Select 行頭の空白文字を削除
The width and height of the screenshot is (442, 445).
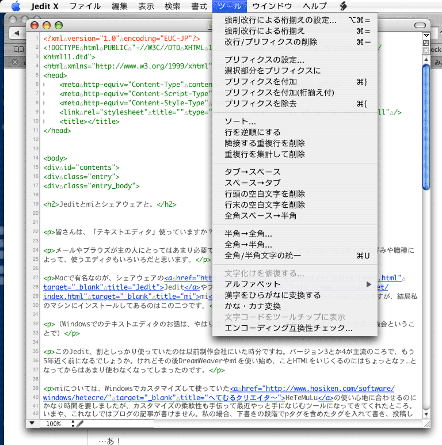(x=295, y=194)
